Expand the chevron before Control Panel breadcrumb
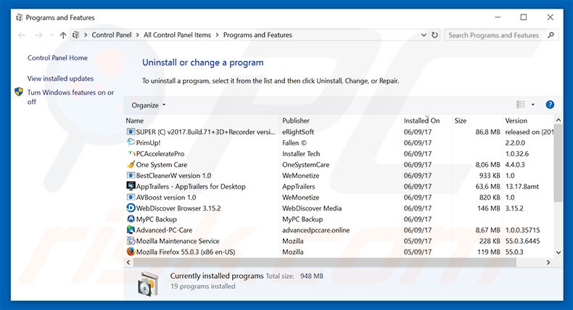This screenshot has height=310, width=573. [x=86, y=35]
